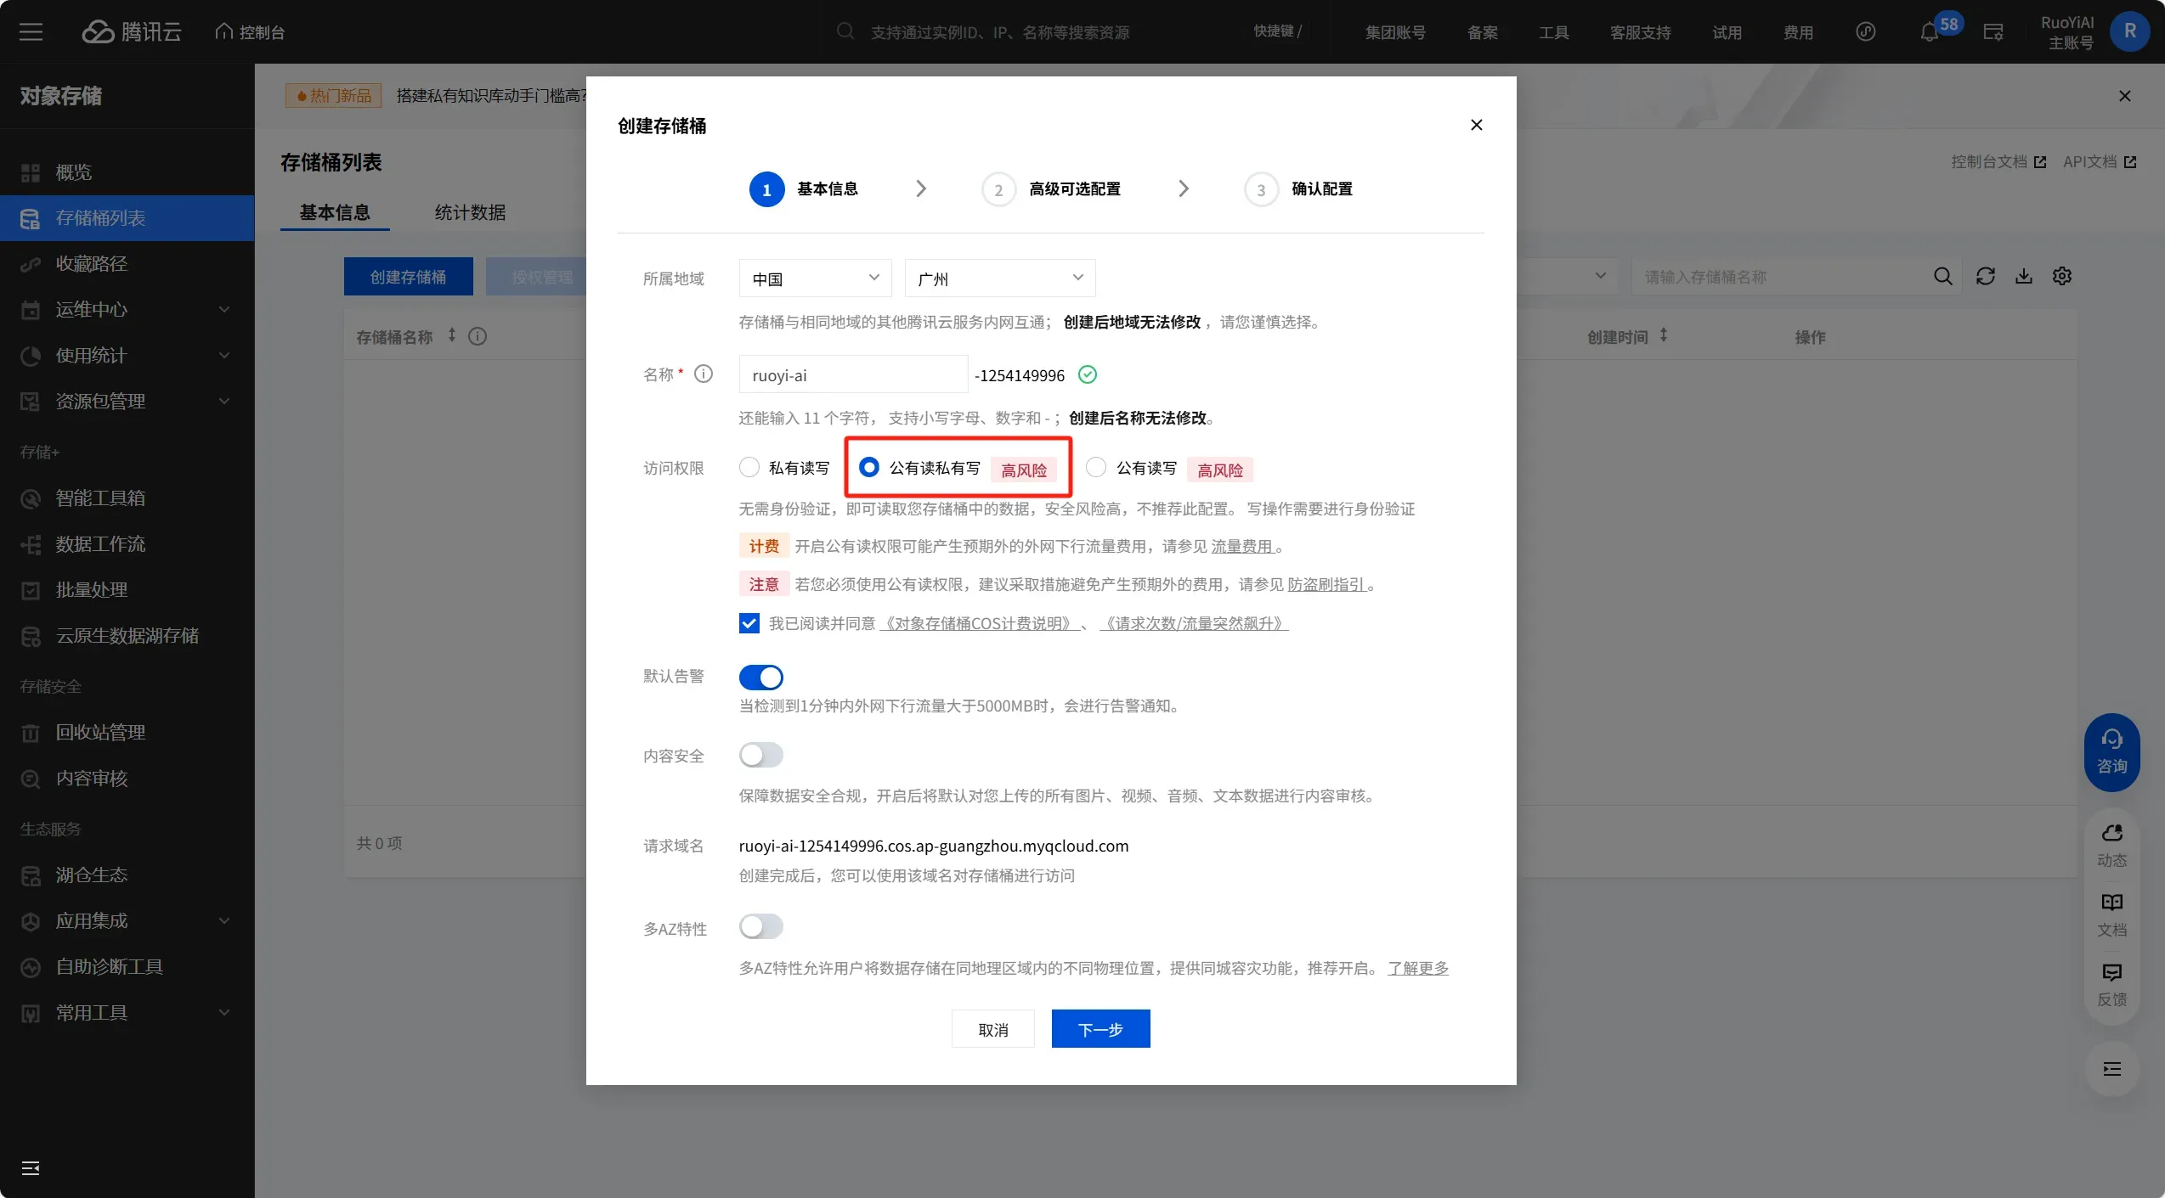The height and width of the screenshot is (1198, 2165).
Task: Turn off the 默认告警 toggle
Action: [760, 677]
